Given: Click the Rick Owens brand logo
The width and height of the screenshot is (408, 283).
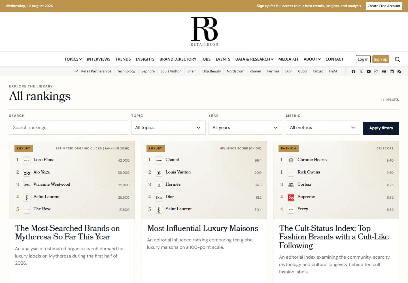Looking at the screenshot, I should [291, 173].
